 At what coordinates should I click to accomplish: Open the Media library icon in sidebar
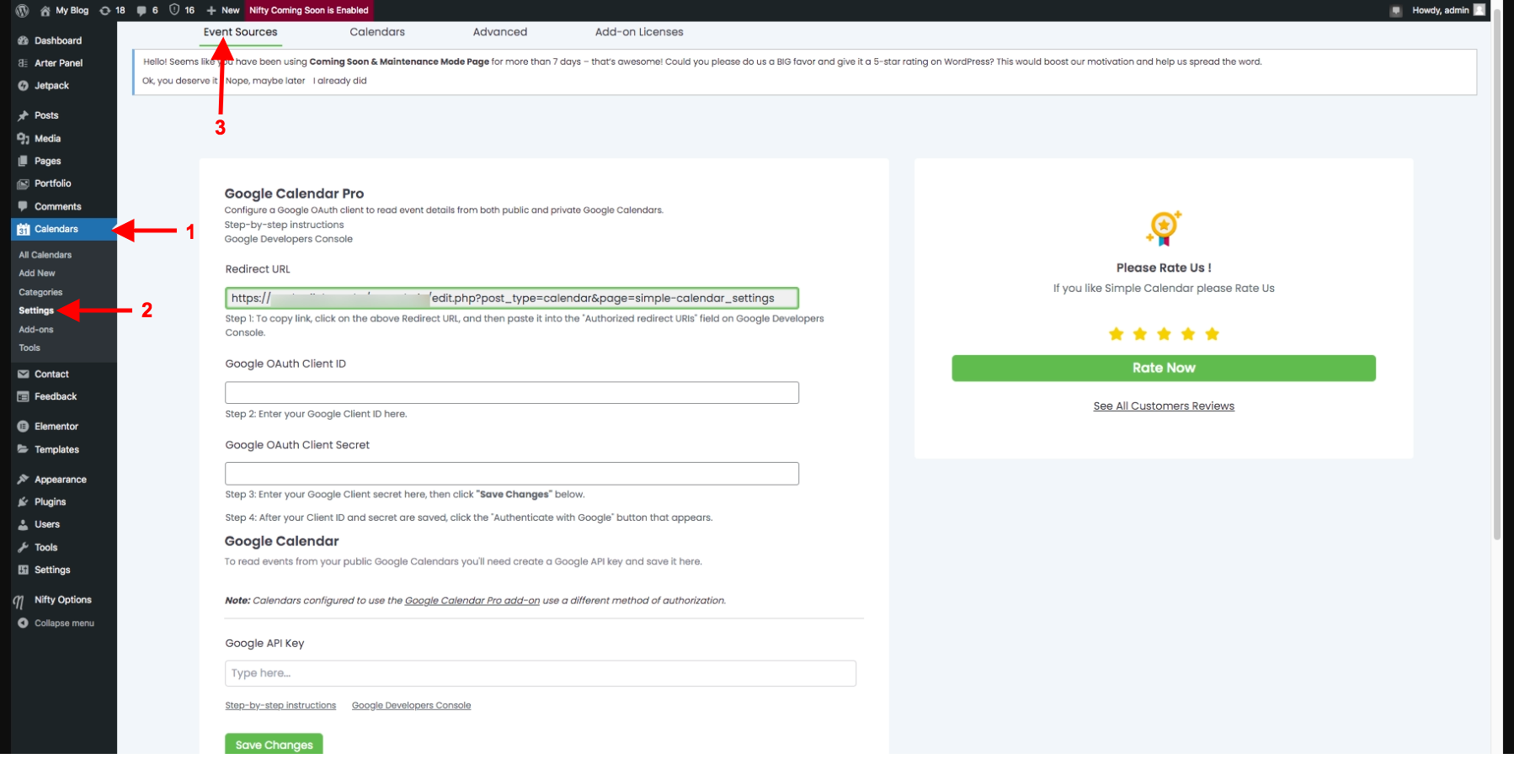[x=23, y=139]
